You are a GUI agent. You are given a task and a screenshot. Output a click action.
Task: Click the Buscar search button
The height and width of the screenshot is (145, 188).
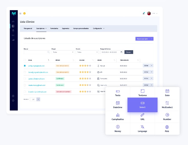(129, 52)
